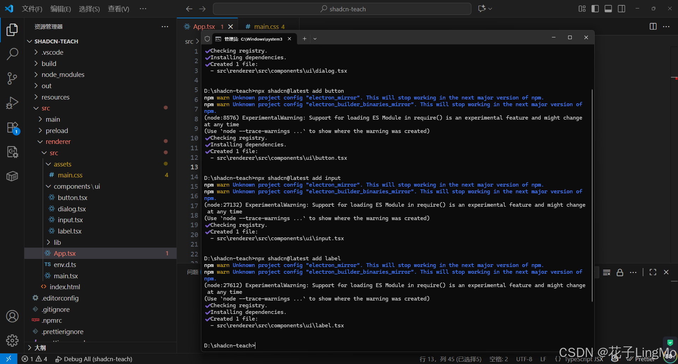Open Source Control view
The image size is (678, 364).
click(12, 78)
